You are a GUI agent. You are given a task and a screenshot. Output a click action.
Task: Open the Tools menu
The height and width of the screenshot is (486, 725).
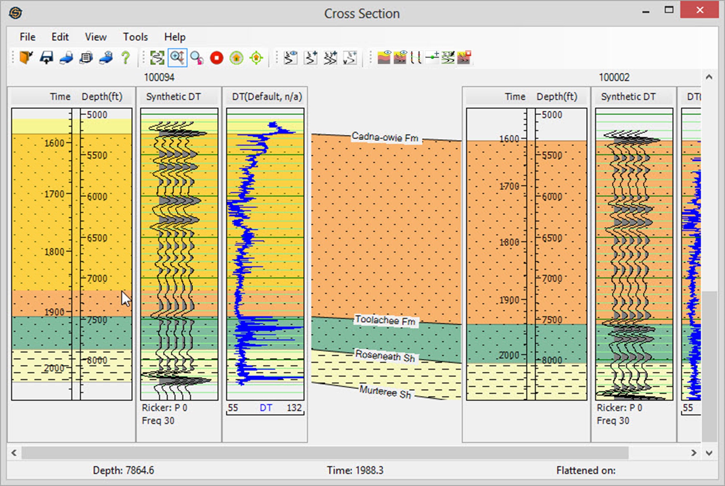[x=135, y=37]
